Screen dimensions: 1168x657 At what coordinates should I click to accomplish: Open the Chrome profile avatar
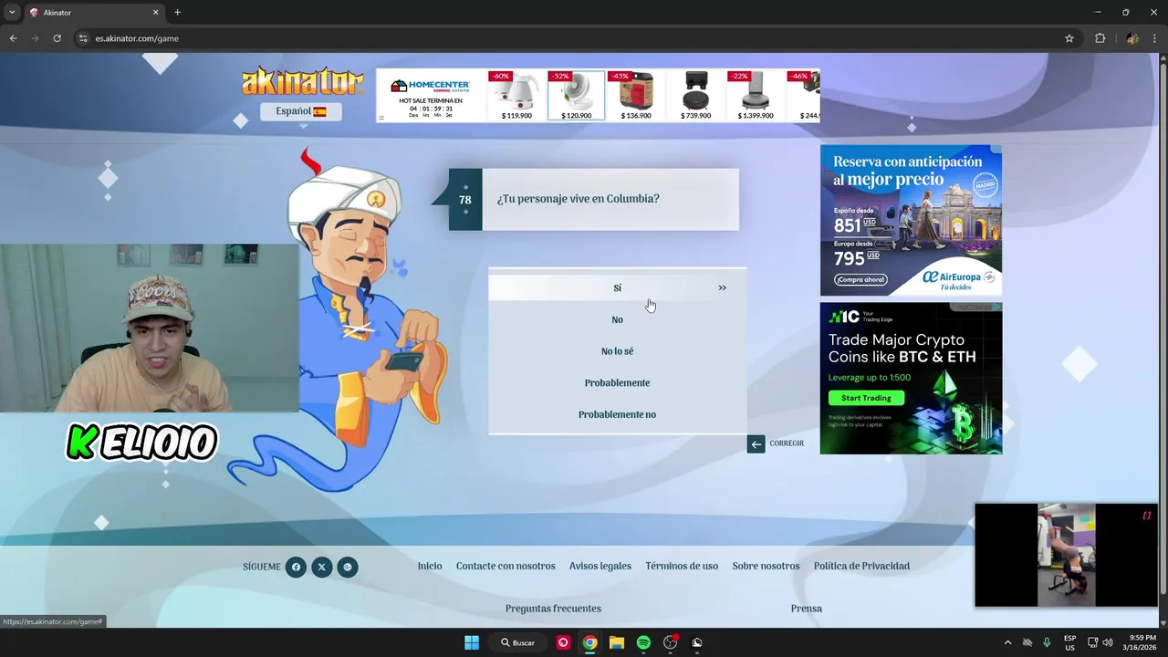pos(1132,38)
